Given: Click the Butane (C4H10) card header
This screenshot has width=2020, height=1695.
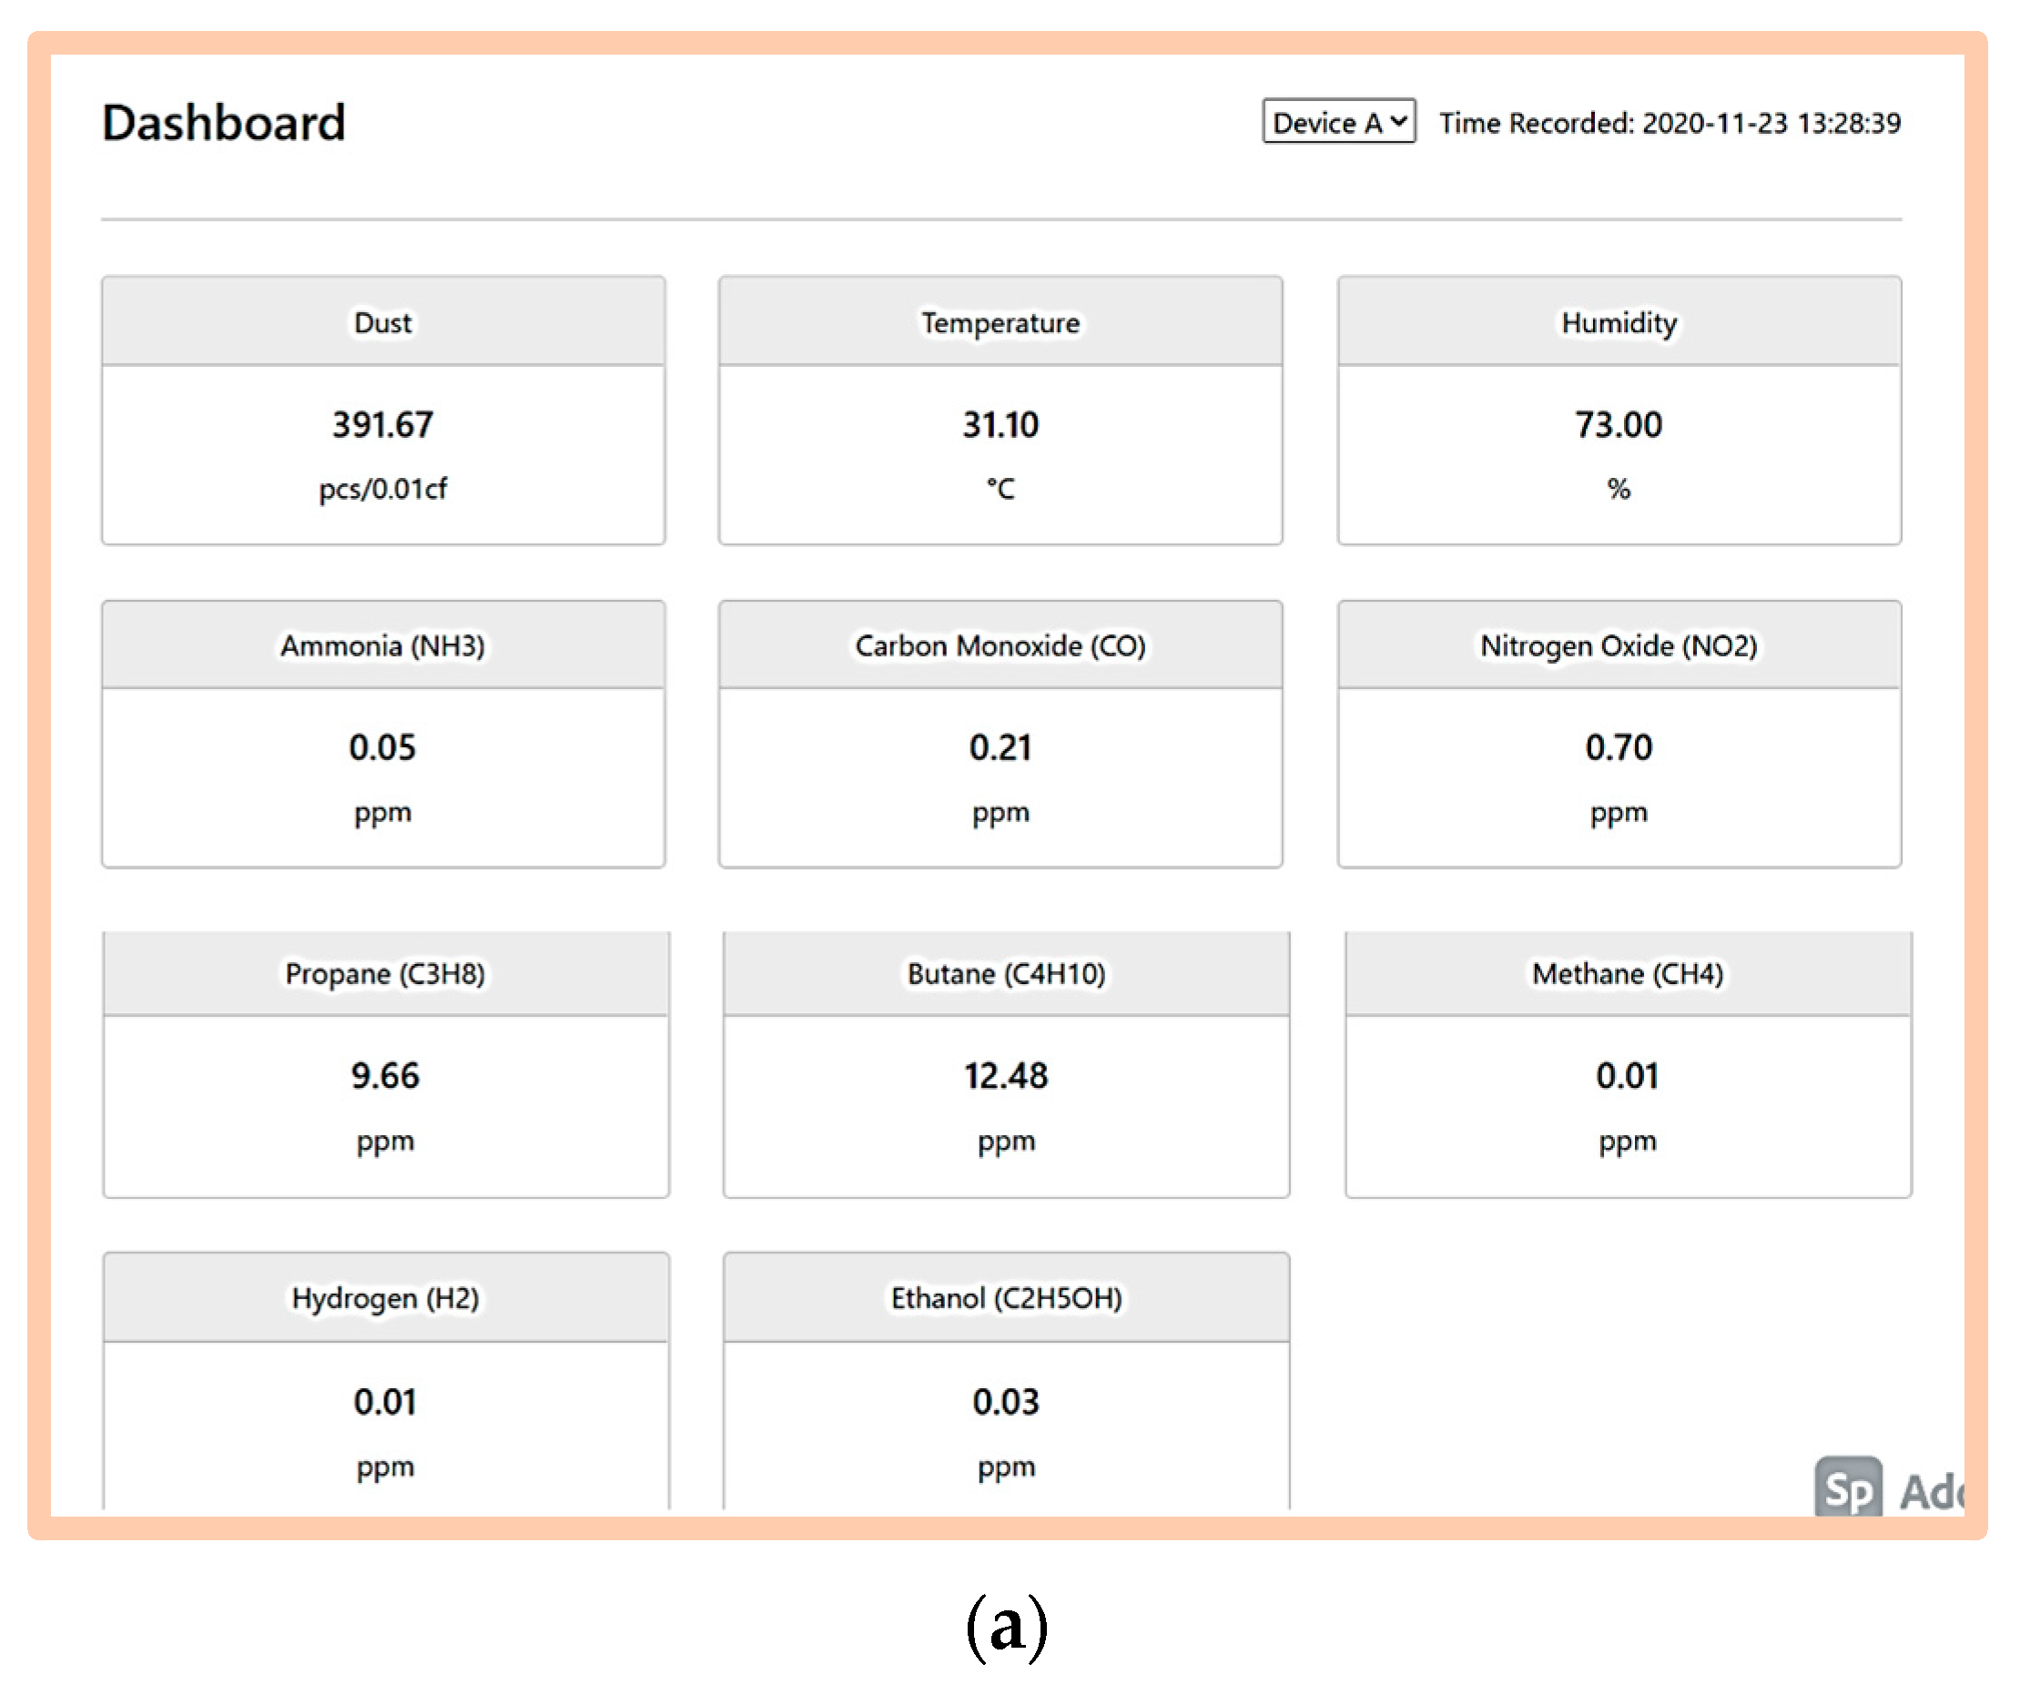Looking at the screenshot, I should click(x=1005, y=973).
